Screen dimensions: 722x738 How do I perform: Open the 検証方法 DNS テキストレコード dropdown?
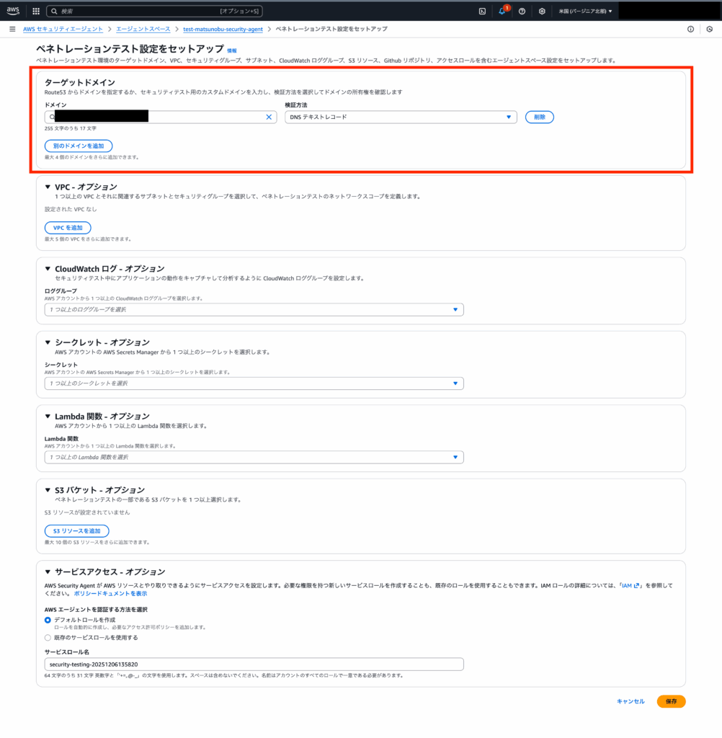tap(401, 117)
